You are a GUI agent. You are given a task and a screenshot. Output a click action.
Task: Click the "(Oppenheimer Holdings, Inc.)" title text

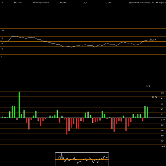click(142, 3)
